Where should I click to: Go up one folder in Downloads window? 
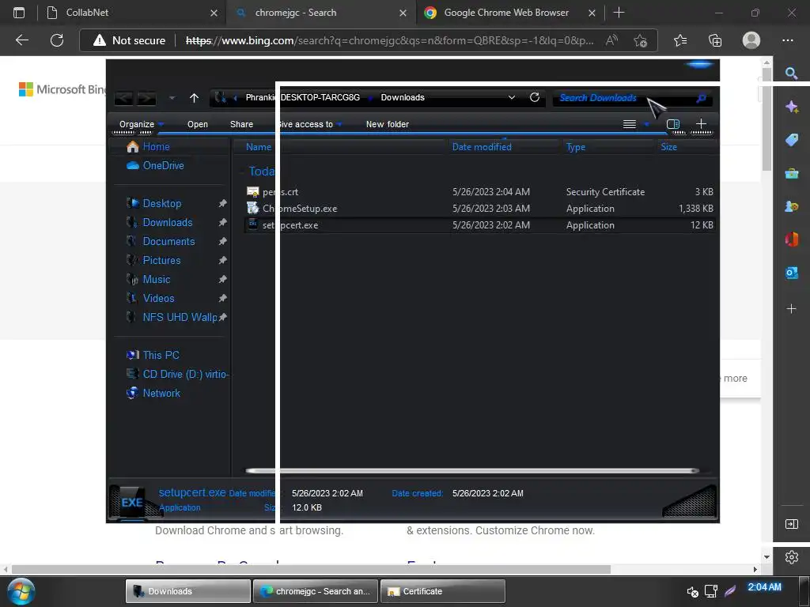coord(194,98)
